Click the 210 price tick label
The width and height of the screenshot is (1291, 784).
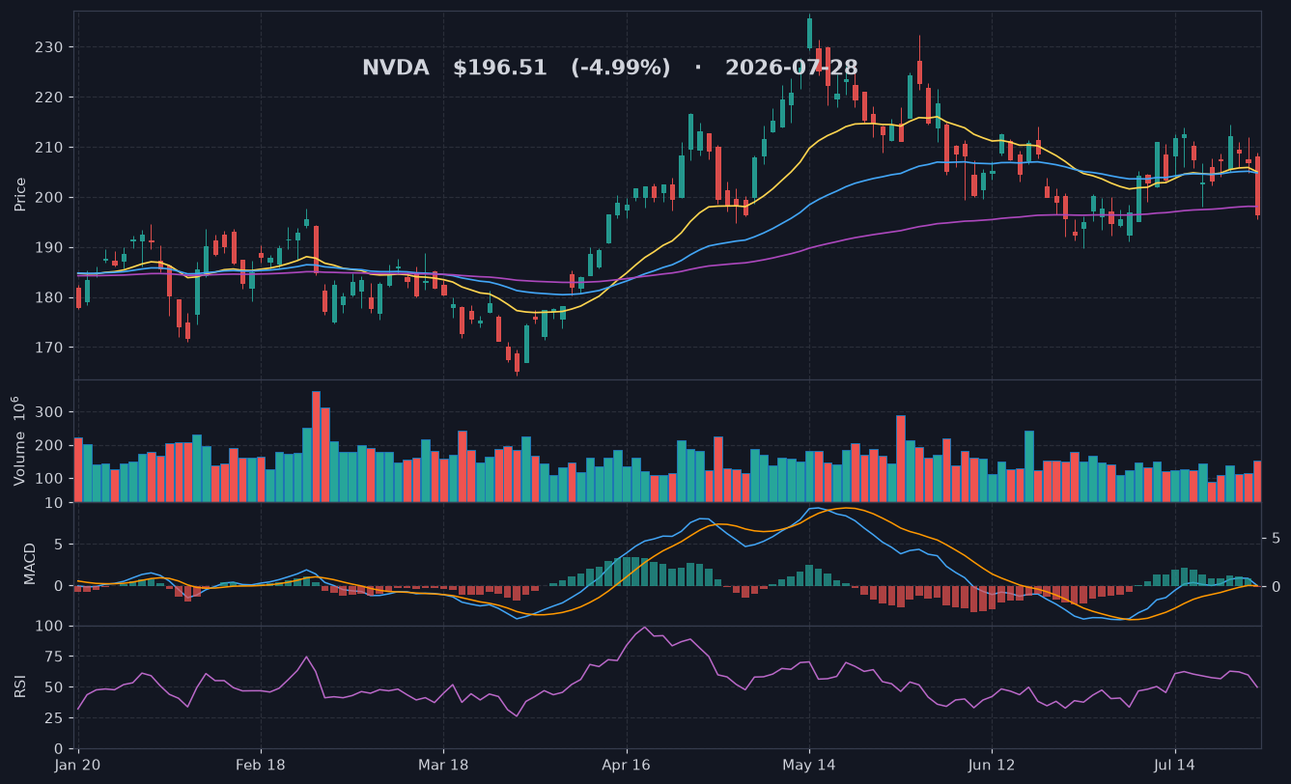click(x=50, y=148)
